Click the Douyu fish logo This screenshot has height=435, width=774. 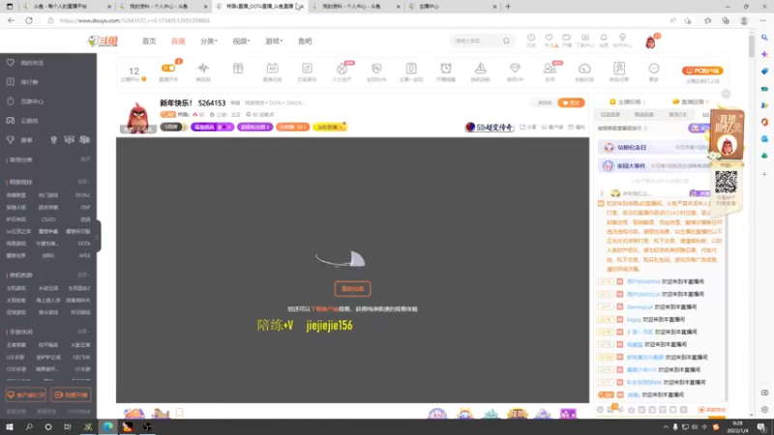(103, 41)
